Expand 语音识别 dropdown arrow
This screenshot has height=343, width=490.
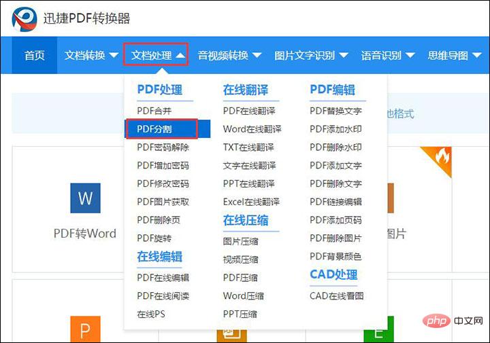coord(410,56)
